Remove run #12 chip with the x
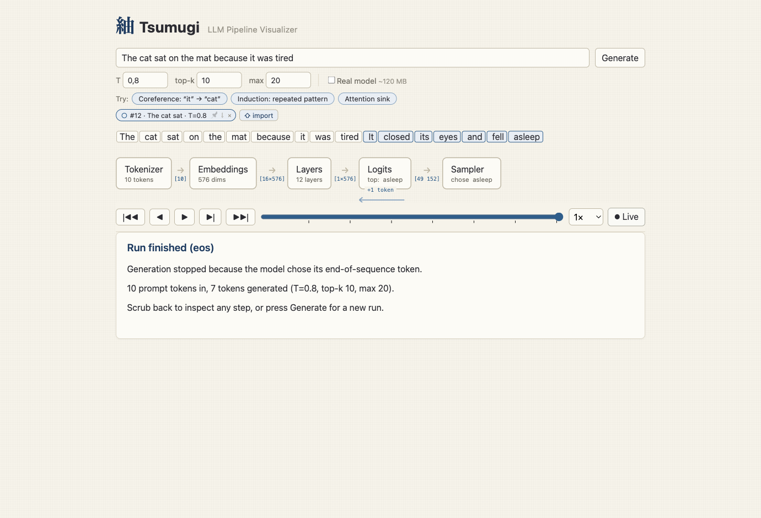This screenshot has width=761, height=518. tap(229, 115)
